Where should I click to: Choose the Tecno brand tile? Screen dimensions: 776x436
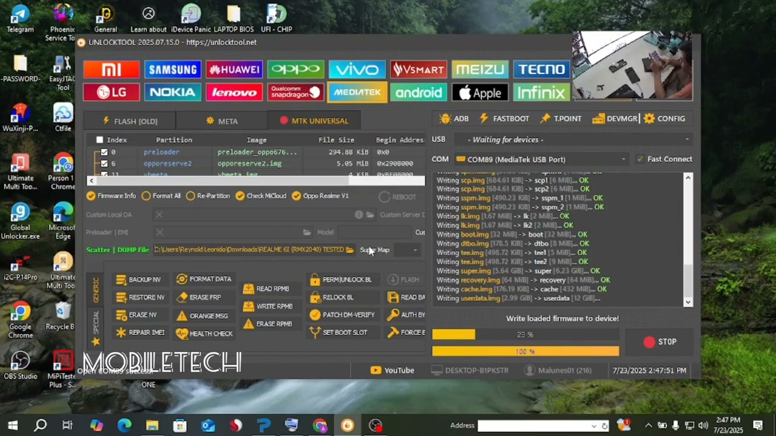[541, 70]
